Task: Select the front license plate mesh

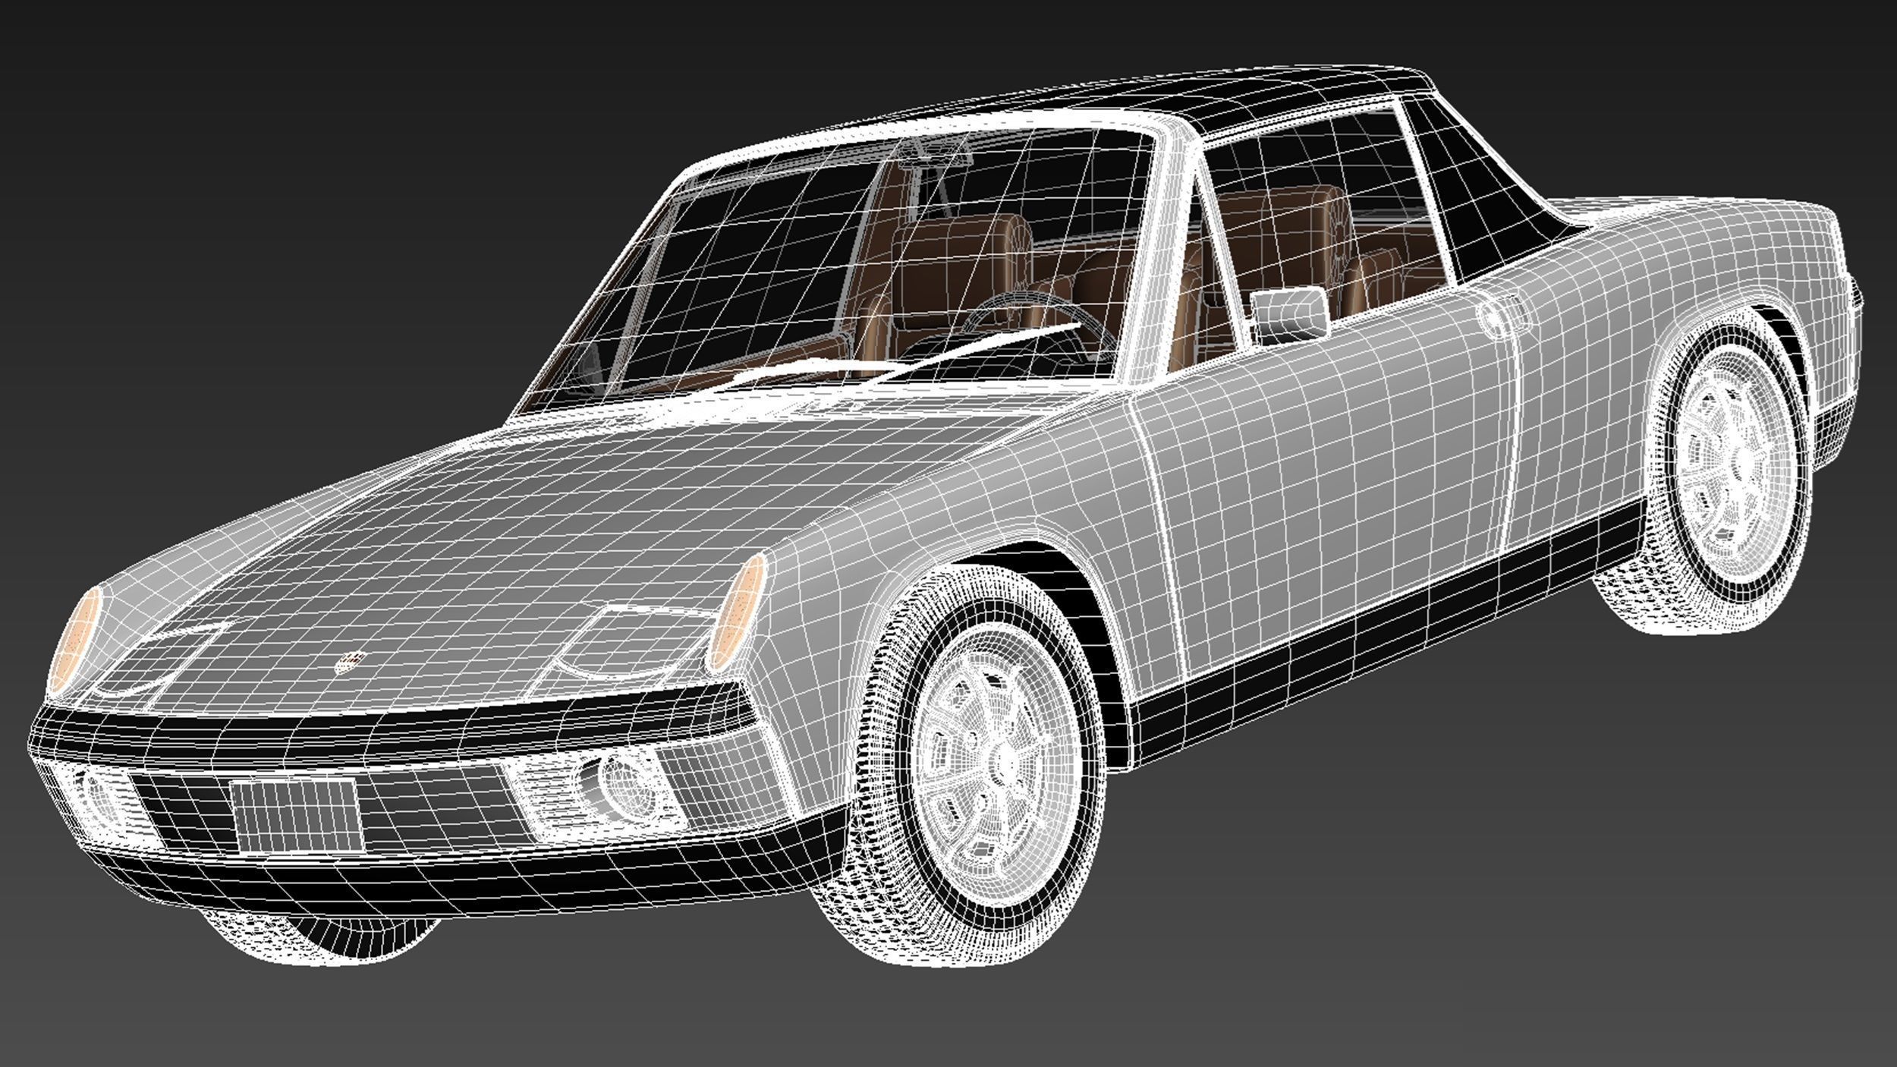Action: coord(297,816)
